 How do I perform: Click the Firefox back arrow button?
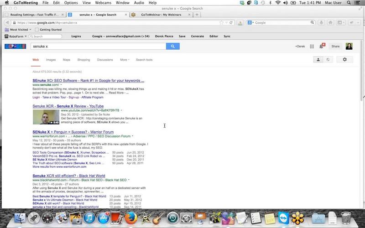[x=7, y=22]
